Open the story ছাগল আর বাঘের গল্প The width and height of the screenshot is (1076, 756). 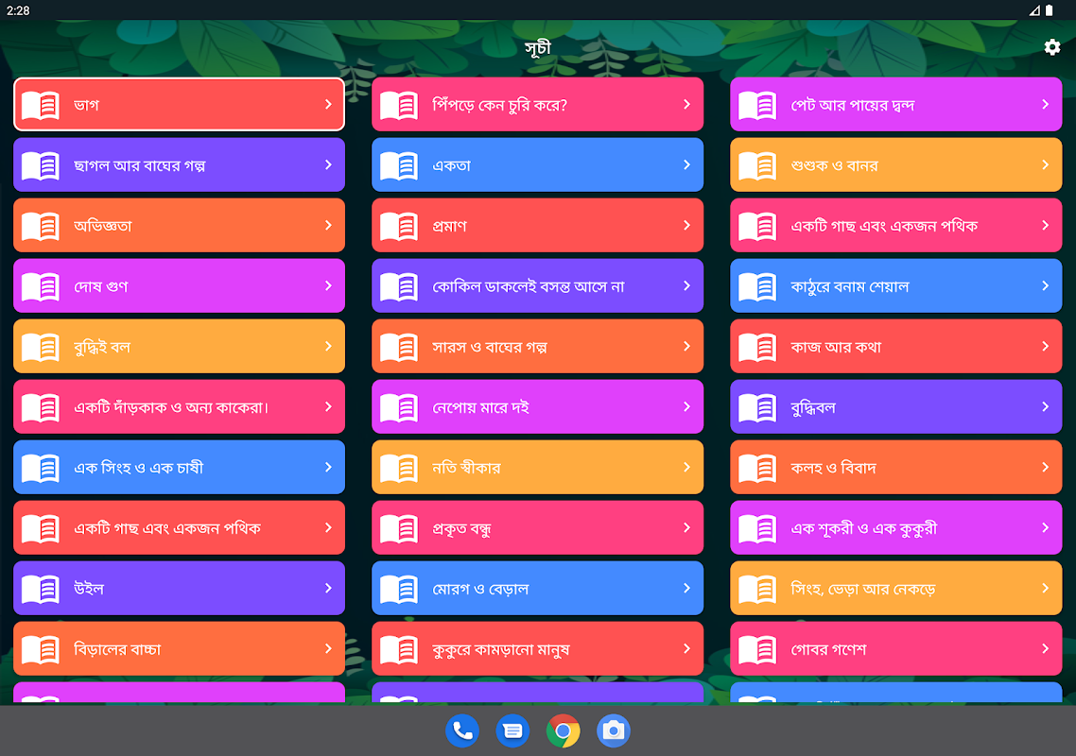pos(179,164)
